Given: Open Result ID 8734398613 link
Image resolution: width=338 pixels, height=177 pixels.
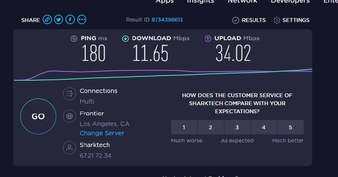Looking at the screenshot, I should click(x=167, y=20).
